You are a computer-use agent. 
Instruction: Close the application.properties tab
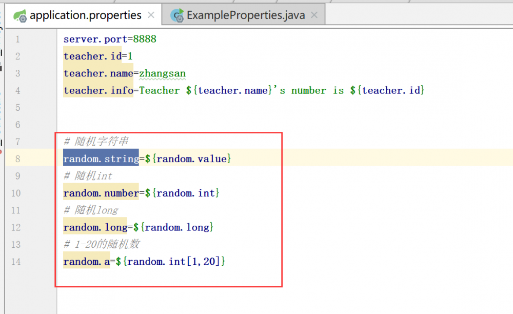[x=151, y=15]
